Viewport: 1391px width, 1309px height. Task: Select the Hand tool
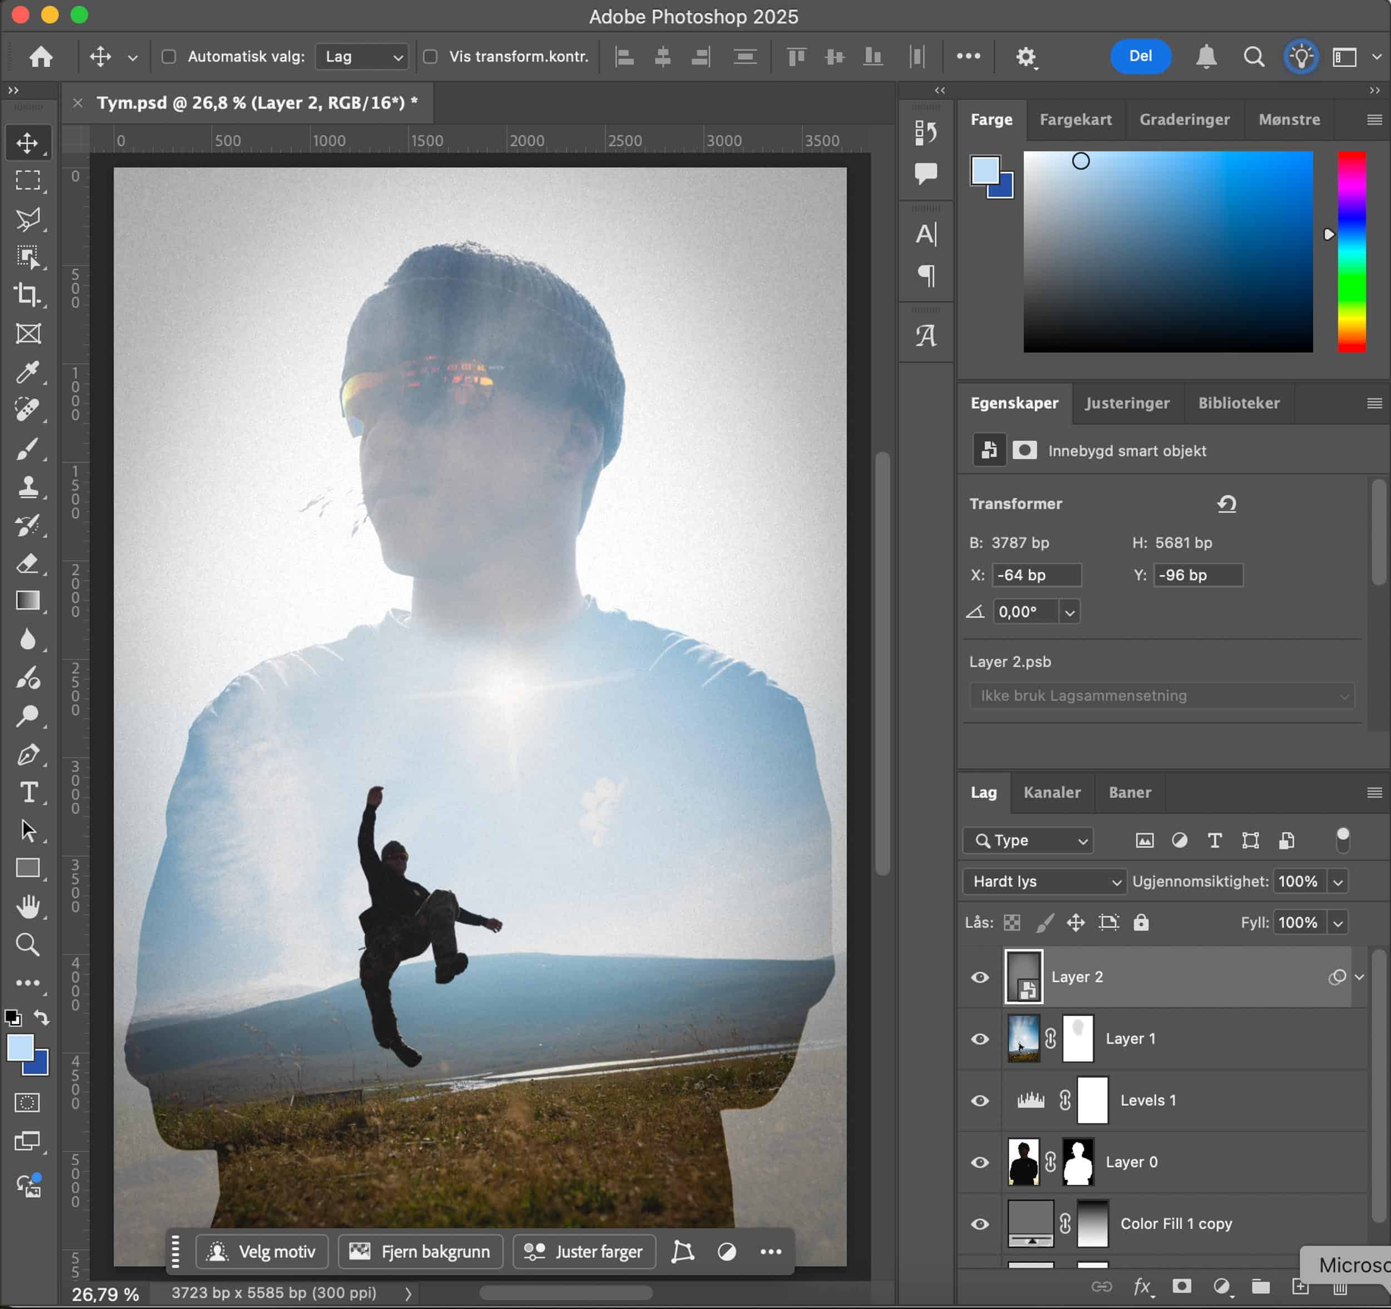coord(27,907)
